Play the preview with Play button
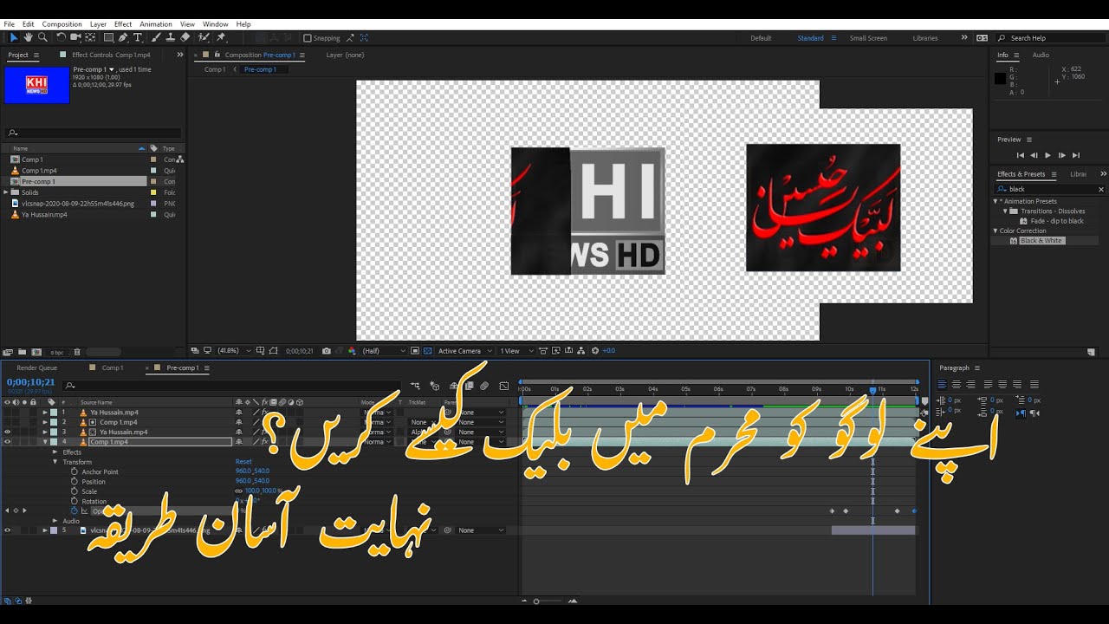 [x=1047, y=155]
